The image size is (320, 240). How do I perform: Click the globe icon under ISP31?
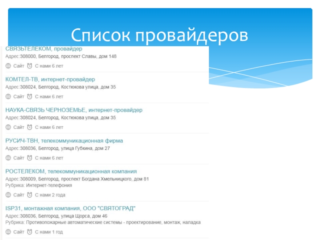[x=8, y=232]
